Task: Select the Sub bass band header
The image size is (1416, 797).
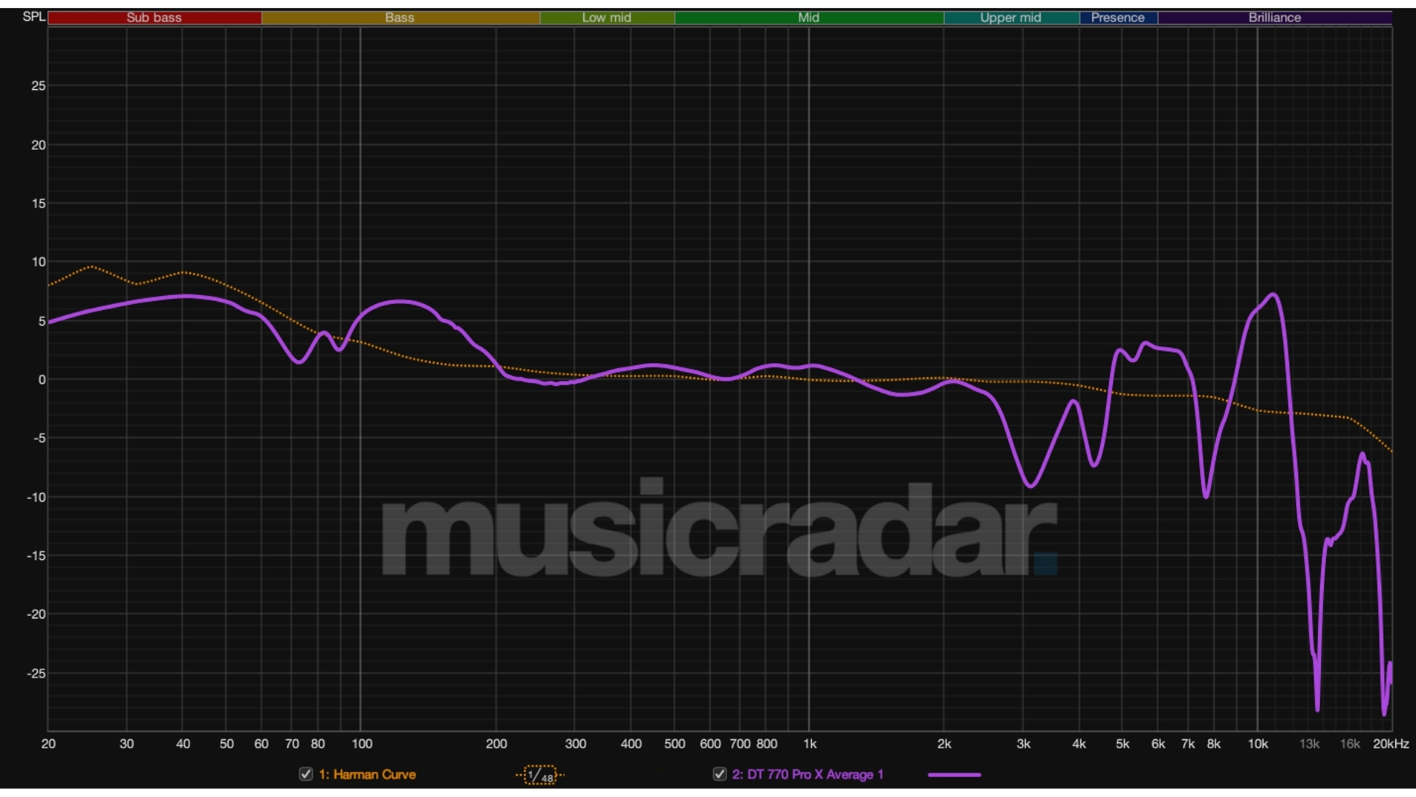Action: point(154,17)
